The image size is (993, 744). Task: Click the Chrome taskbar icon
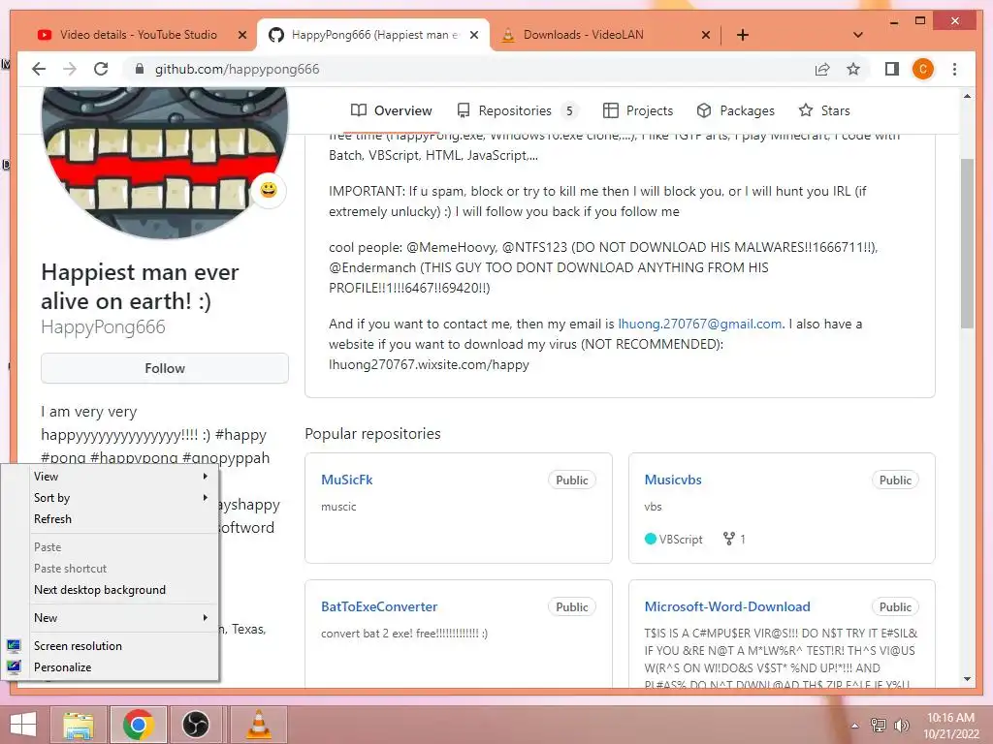tap(138, 725)
